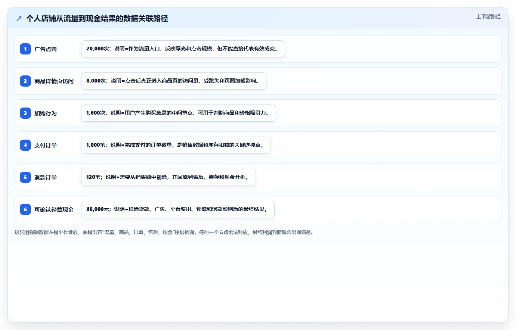Select step number 4 badge
Viewport: 516px width, 330px height.
[x=25, y=145]
